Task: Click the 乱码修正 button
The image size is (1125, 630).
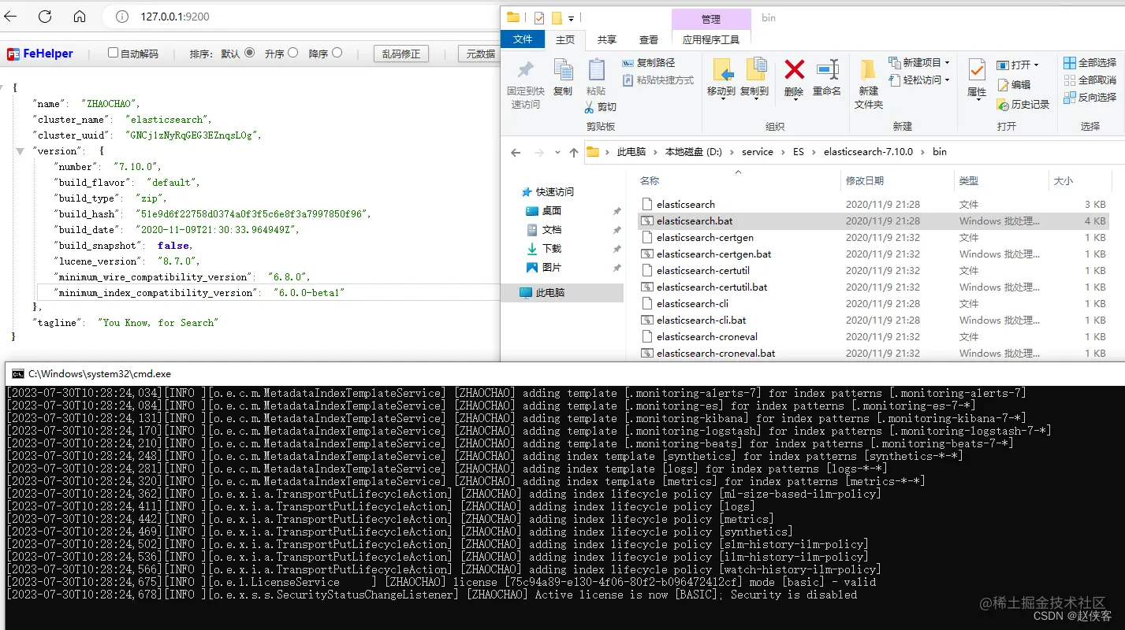Action: click(401, 54)
